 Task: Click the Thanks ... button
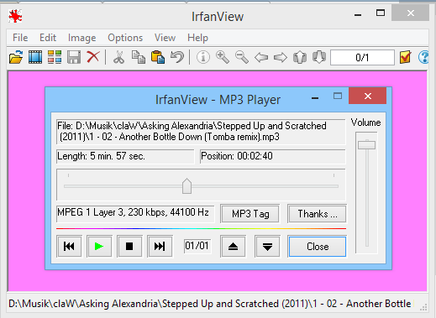[317, 214]
